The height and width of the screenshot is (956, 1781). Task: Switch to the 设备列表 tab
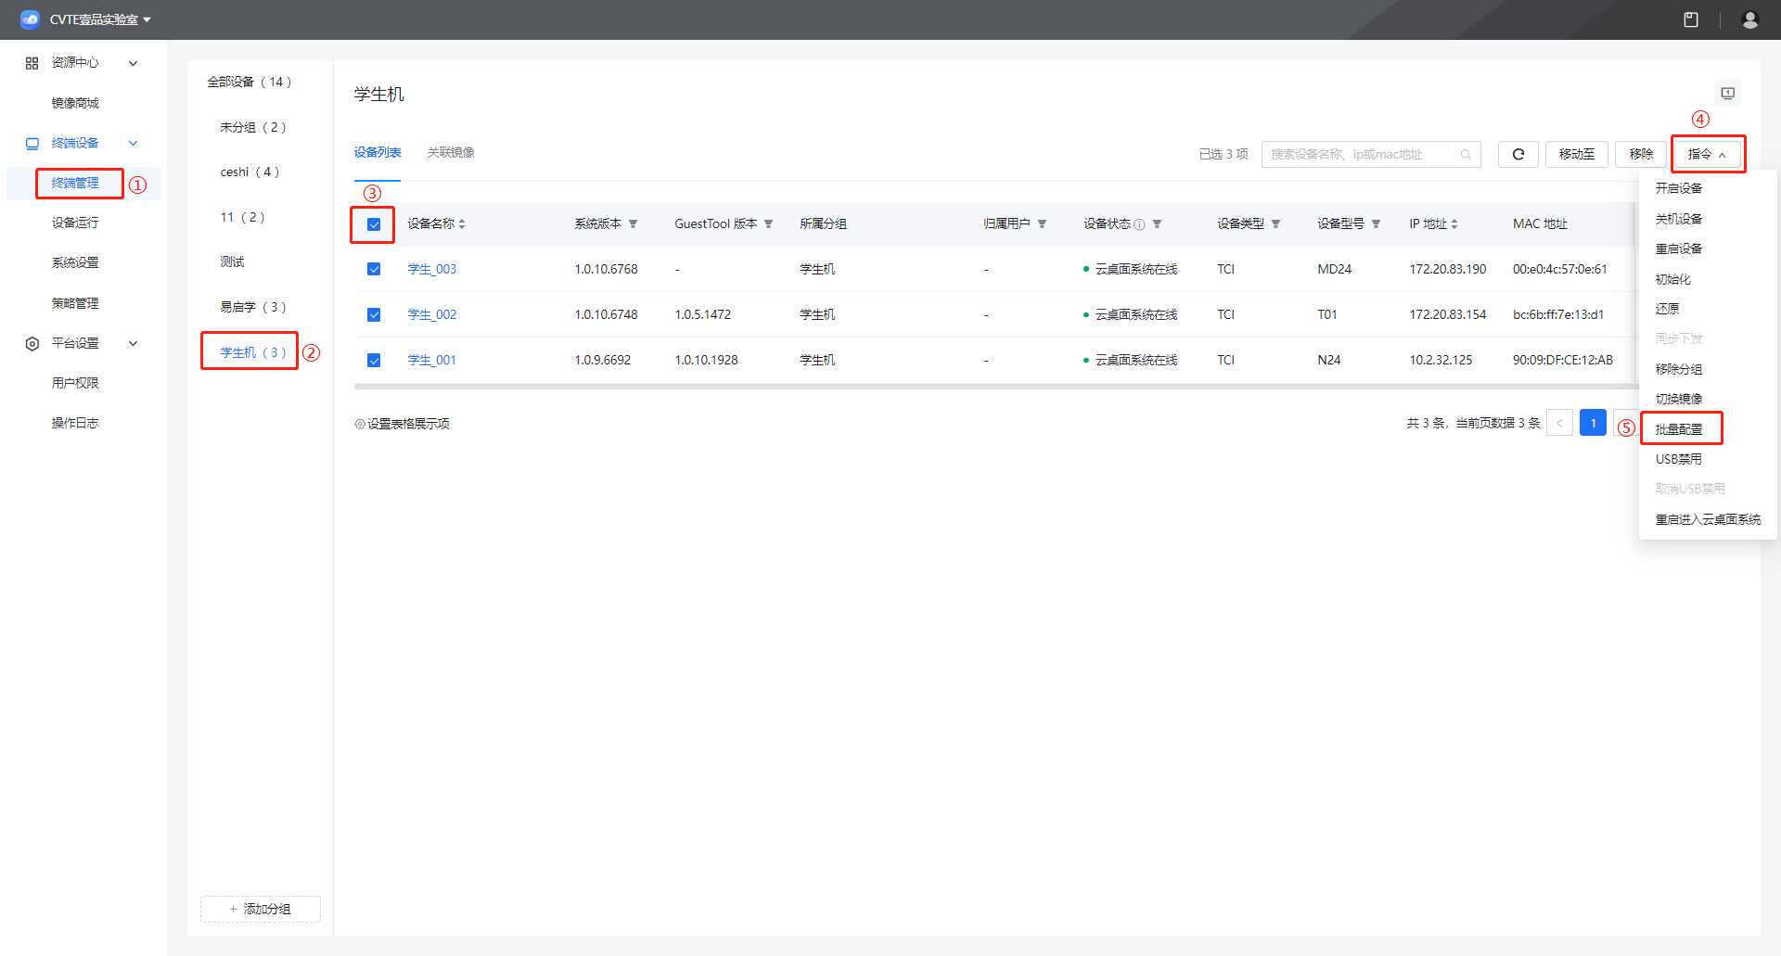[378, 152]
